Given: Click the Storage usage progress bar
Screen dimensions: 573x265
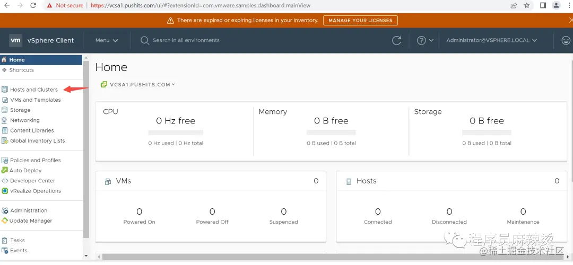Looking at the screenshot, I should point(487,132).
